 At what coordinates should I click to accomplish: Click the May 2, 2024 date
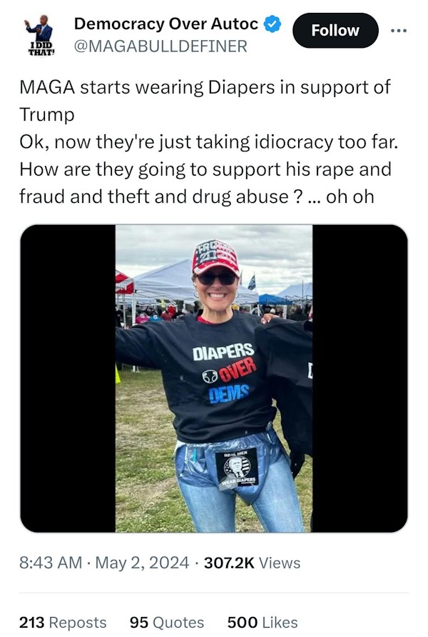click(x=142, y=563)
